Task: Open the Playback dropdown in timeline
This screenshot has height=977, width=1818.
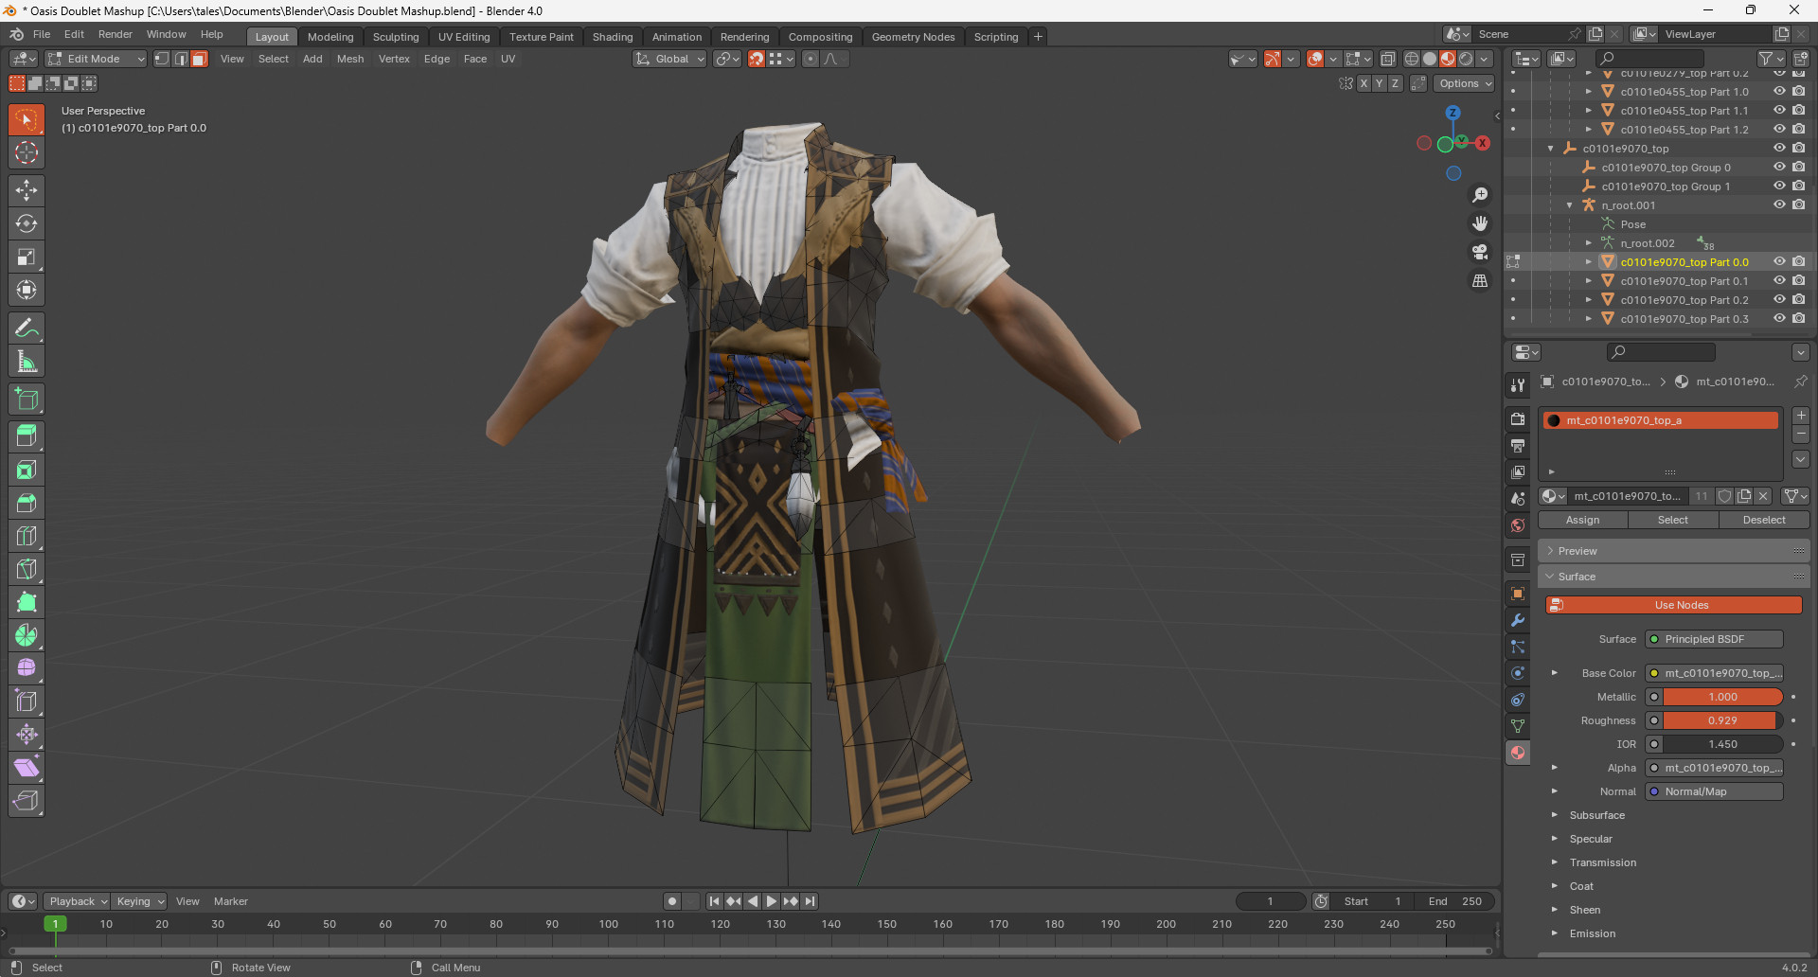Action: point(79,901)
